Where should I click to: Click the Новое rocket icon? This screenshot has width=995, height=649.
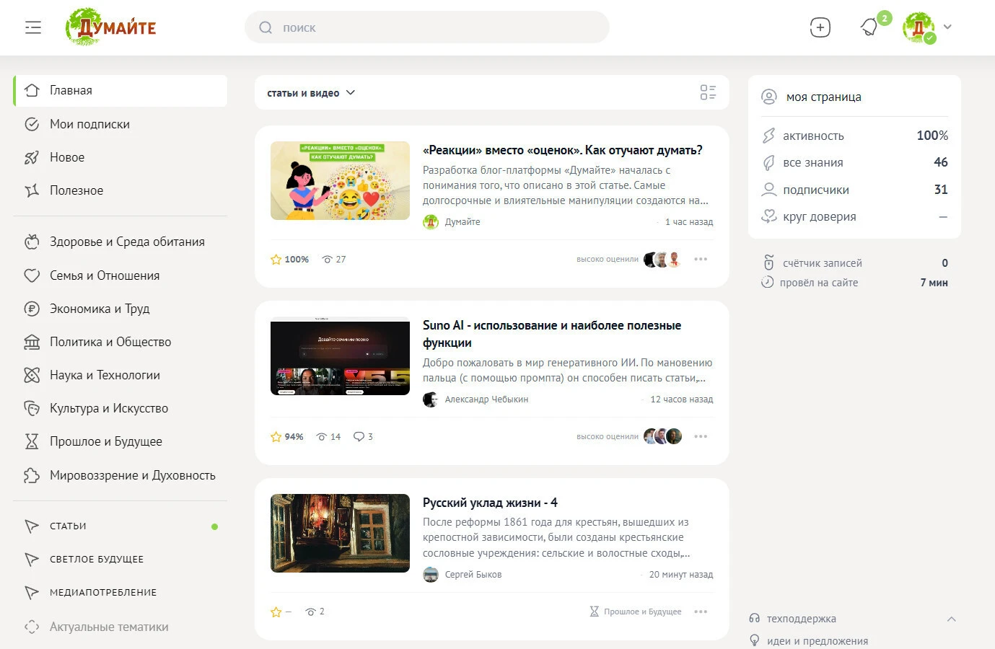[32, 157]
